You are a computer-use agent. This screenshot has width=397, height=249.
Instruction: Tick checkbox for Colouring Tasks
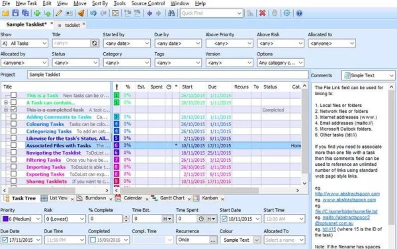(14, 124)
